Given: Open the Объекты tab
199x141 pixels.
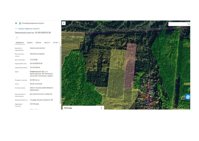Looking at the screenshot, I should pos(38,43).
